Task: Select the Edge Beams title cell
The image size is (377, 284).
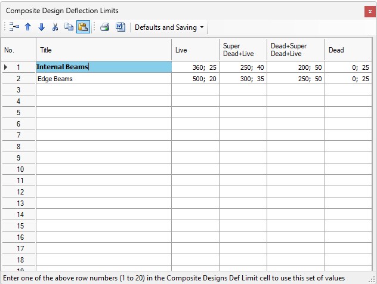Action: pyautogui.click(x=104, y=79)
